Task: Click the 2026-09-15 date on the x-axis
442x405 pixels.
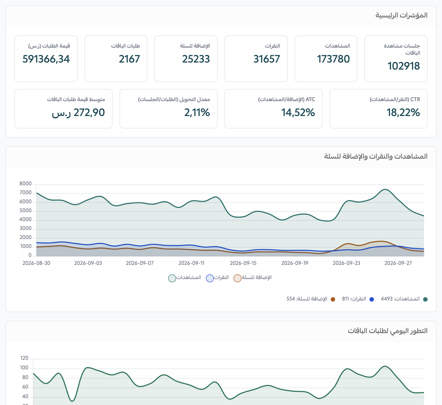Action: (243, 263)
